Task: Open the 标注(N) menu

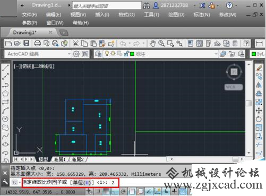Action: [202, 15]
